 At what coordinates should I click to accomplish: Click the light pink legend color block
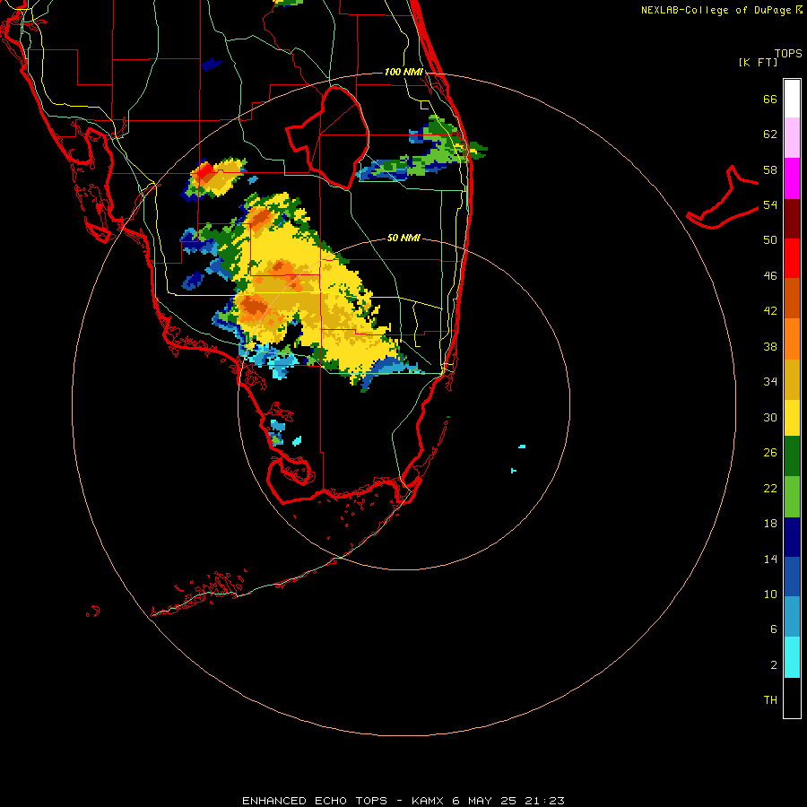click(792, 137)
